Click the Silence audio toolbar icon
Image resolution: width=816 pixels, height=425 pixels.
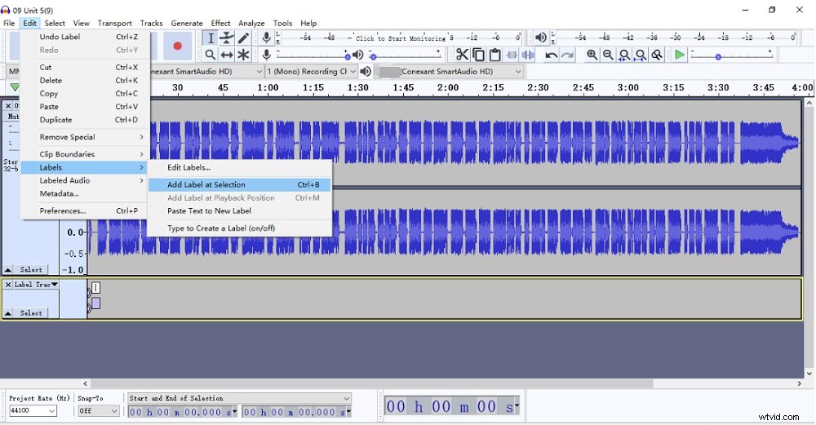[x=528, y=55]
